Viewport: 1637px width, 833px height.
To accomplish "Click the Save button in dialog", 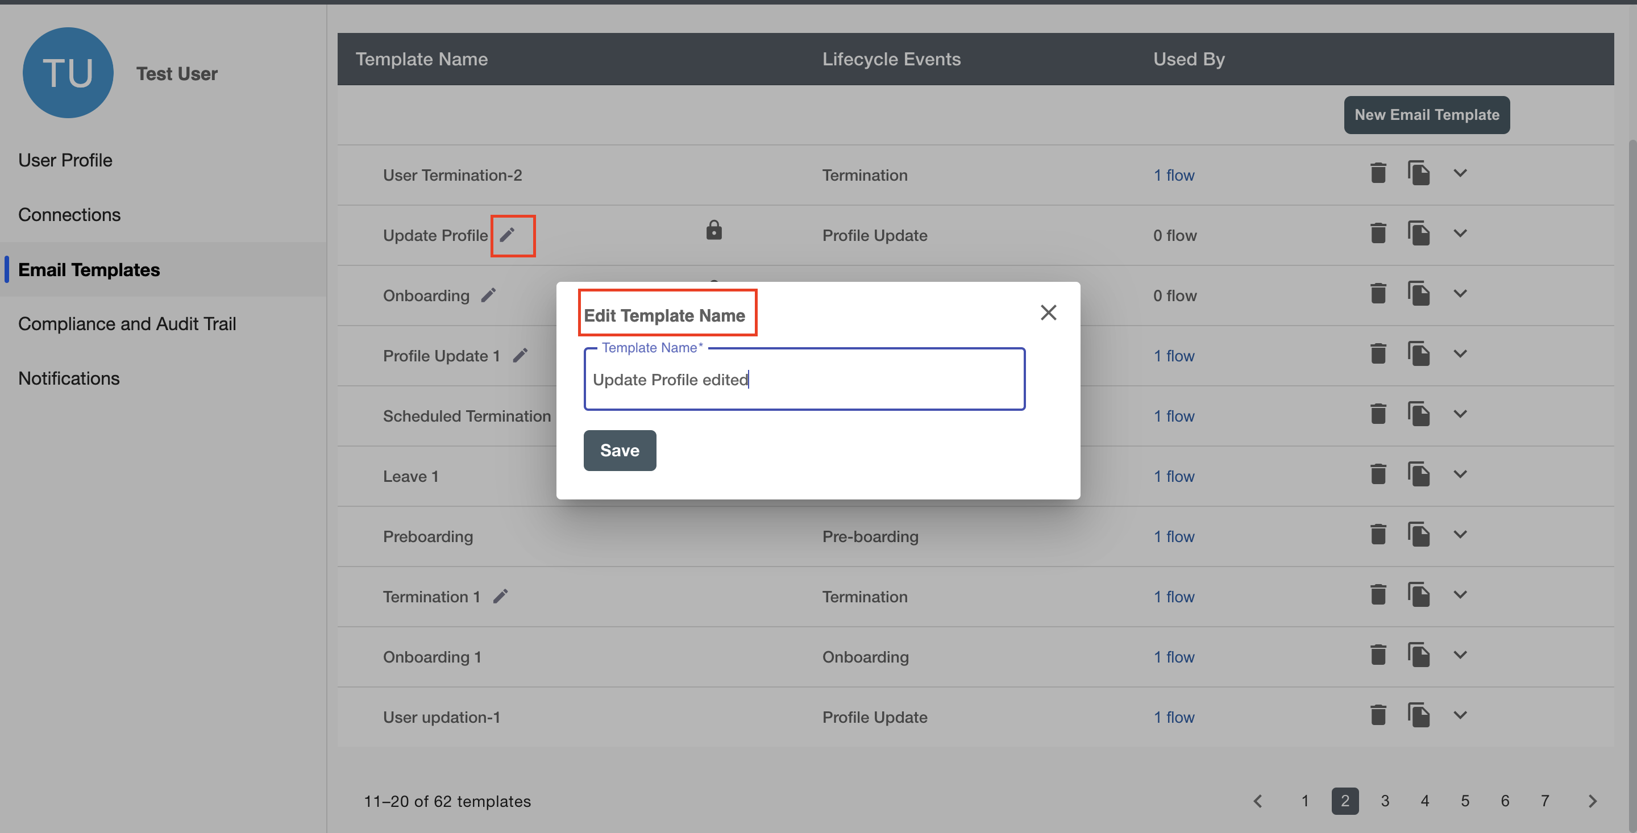I will click(x=620, y=451).
